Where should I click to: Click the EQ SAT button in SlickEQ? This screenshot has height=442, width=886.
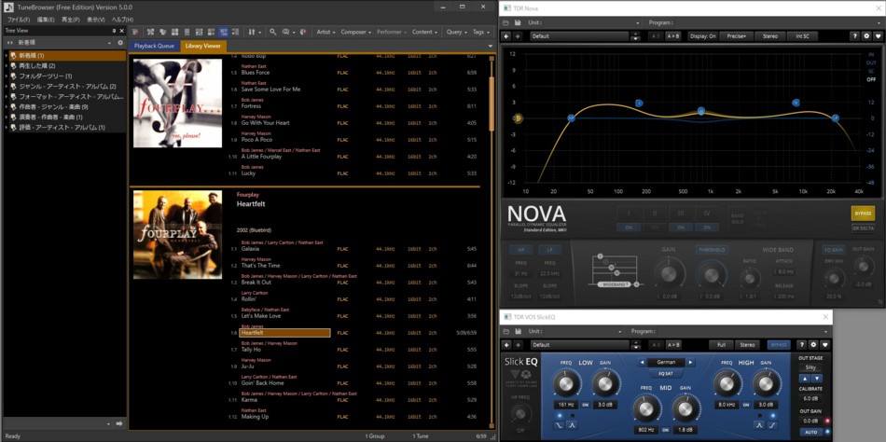pyautogui.click(x=666, y=374)
